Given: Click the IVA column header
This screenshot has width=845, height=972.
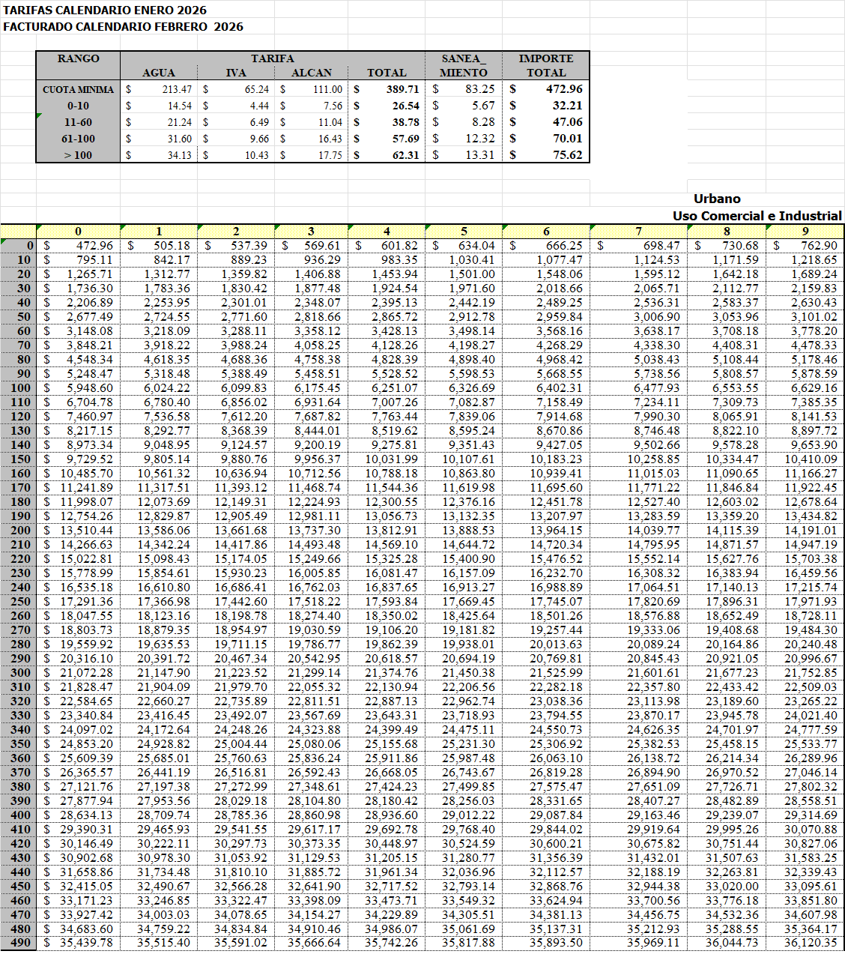Looking at the screenshot, I should coord(236,73).
